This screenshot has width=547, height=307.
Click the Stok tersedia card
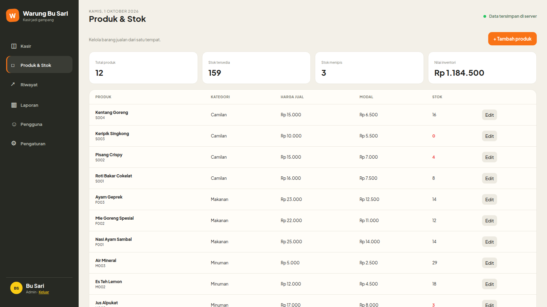[256, 68]
